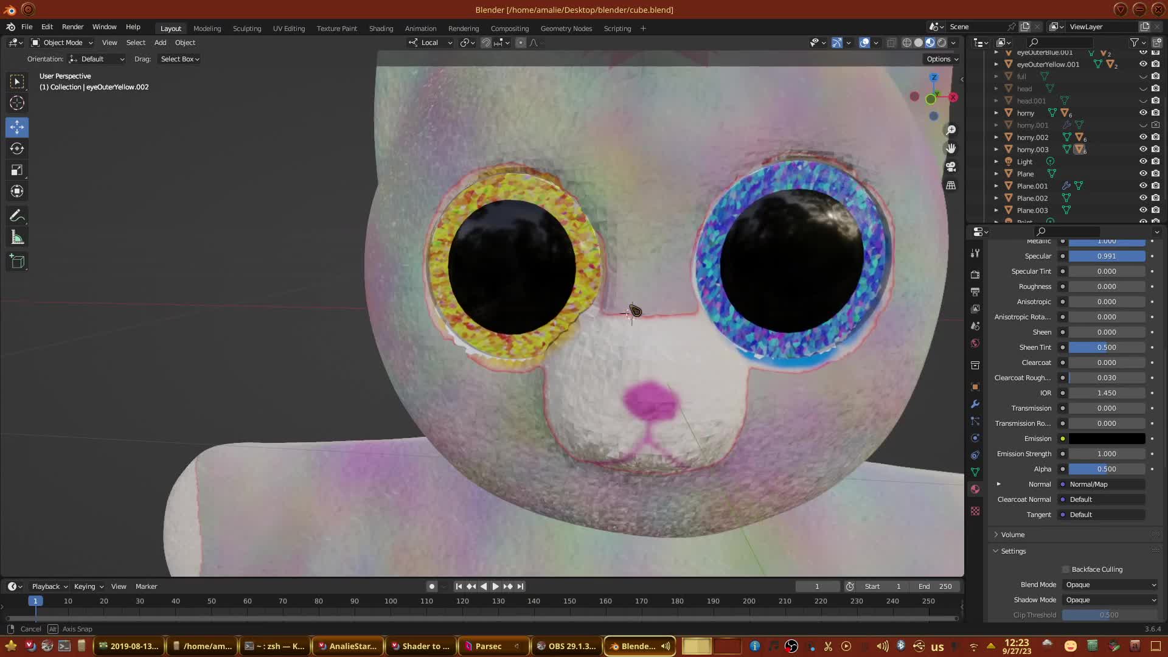1168x657 pixels.
Task: Open the Material properties tab
Action: 975,489
